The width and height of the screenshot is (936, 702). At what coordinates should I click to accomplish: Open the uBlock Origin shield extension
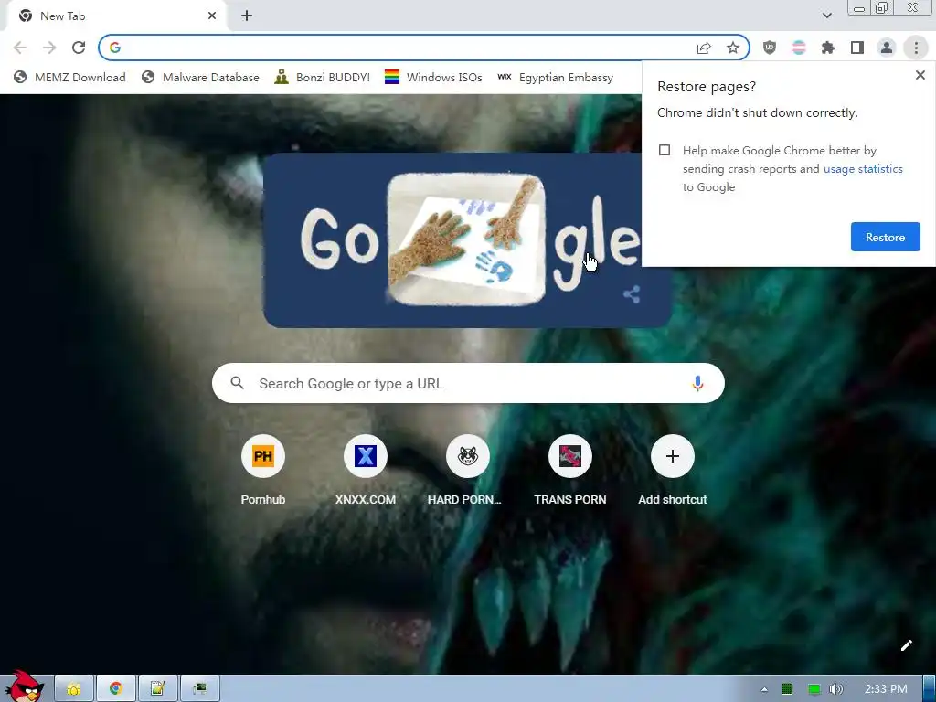(x=770, y=48)
